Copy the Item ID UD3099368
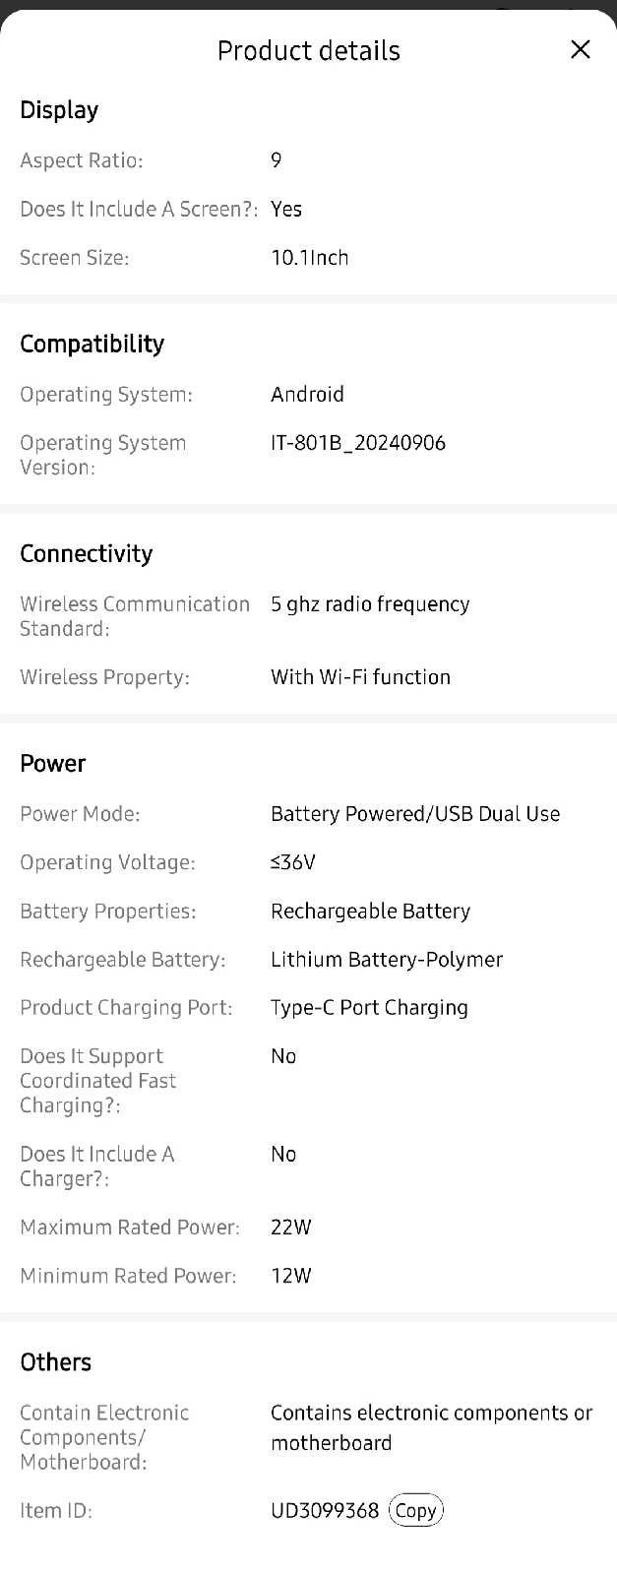The width and height of the screenshot is (617, 1575). coord(415,1510)
